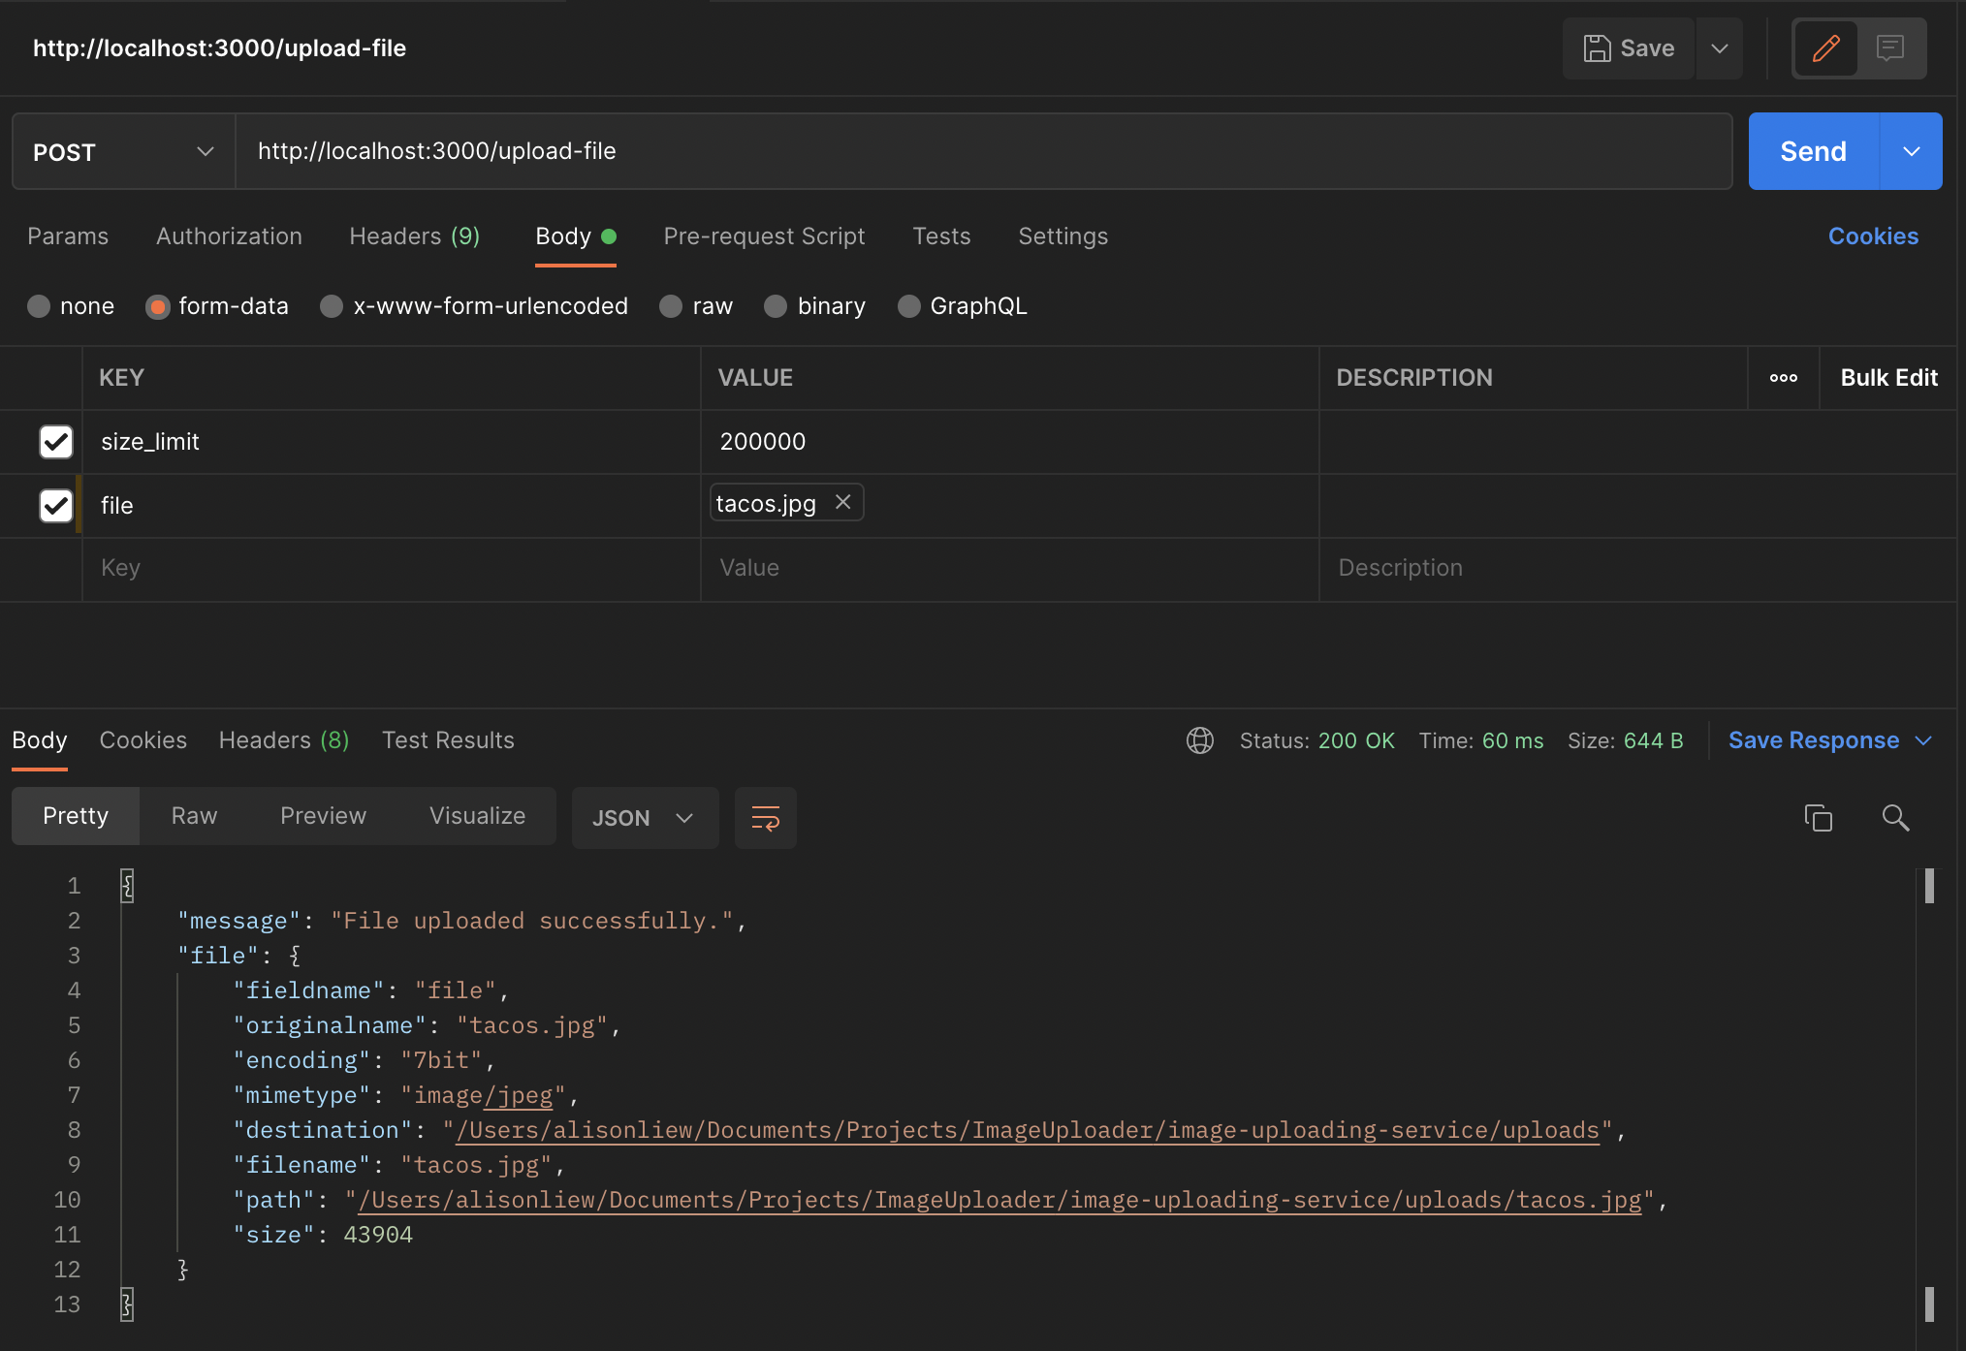The image size is (1966, 1351).
Task: Toggle the word wrap lines icon
Action: point(765,818)
